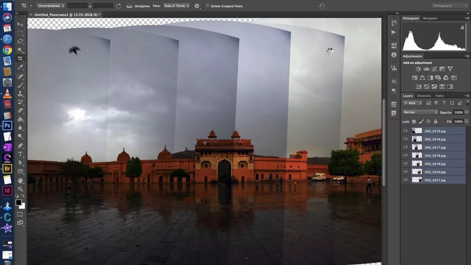
Task: Select the Move tool
Action: click(20, 24)
